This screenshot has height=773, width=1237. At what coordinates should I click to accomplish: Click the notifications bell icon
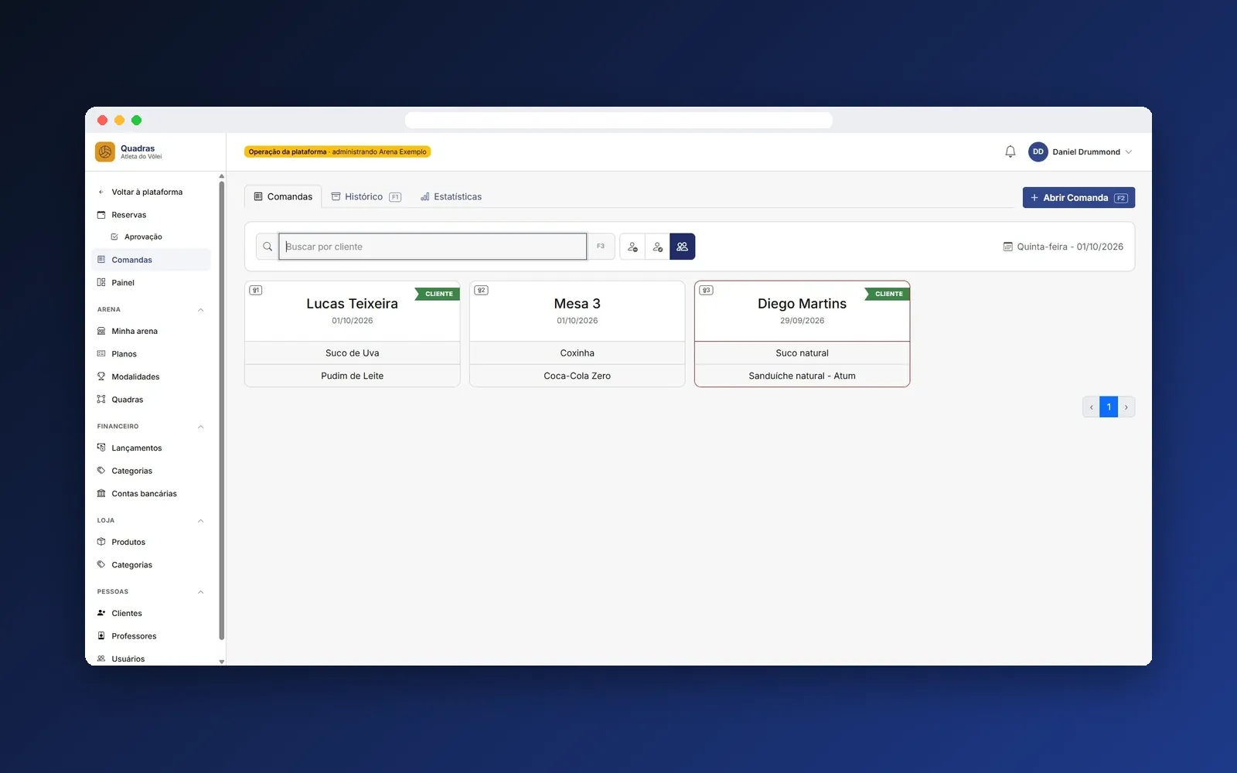[1010, 152]
